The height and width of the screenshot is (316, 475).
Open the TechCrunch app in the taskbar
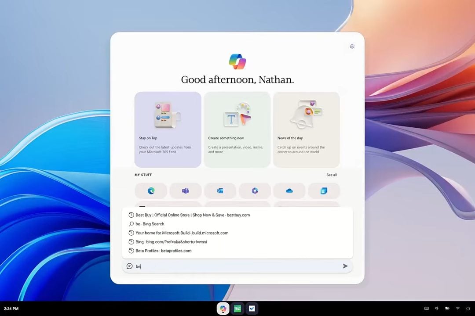(x=237, y=309)
